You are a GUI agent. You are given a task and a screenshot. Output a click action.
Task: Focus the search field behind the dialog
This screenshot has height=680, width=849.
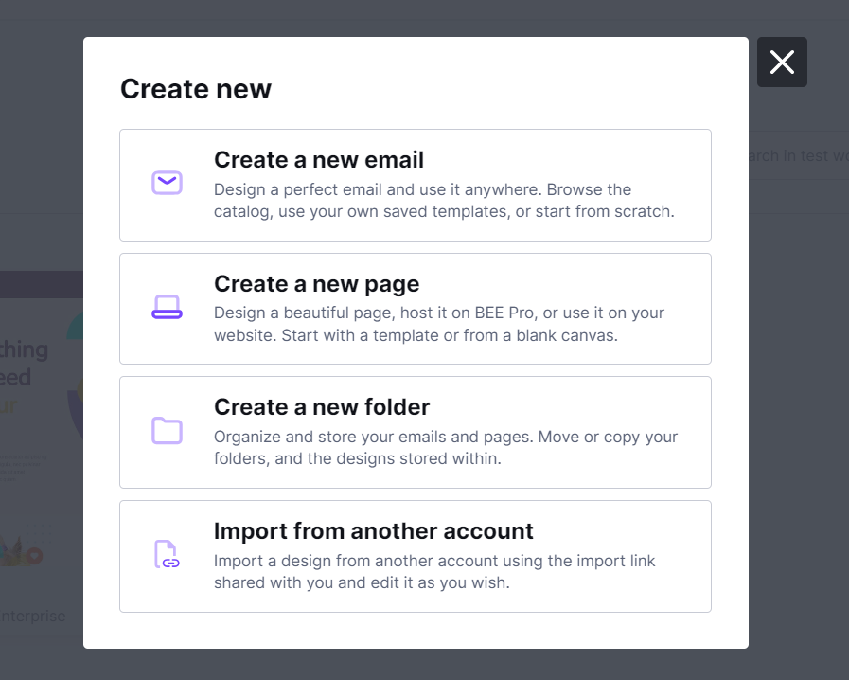point(799,155)
